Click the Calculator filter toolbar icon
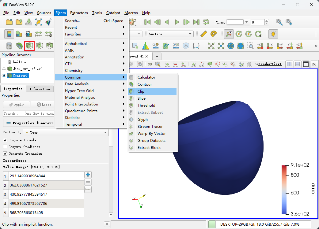Viewport: 319px width, 229px height. click(9, 46)
